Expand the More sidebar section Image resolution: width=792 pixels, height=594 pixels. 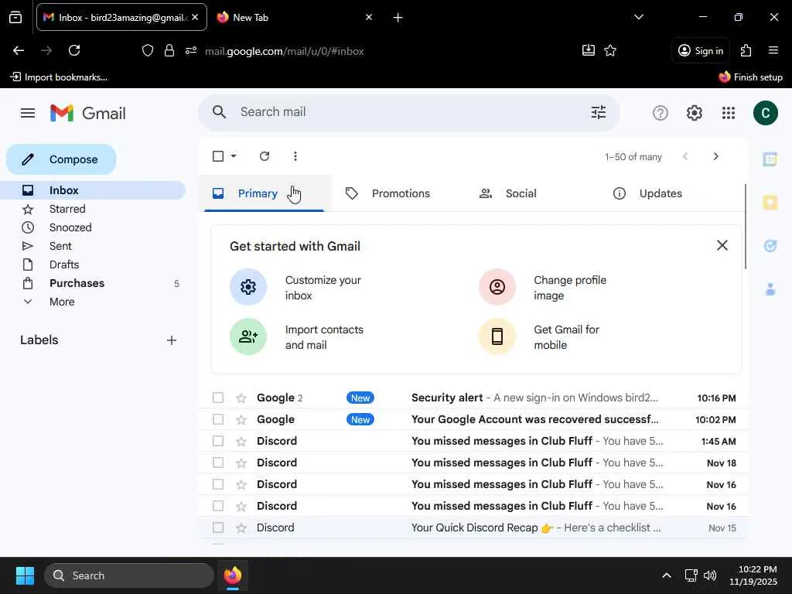click(x=62, y=302)
